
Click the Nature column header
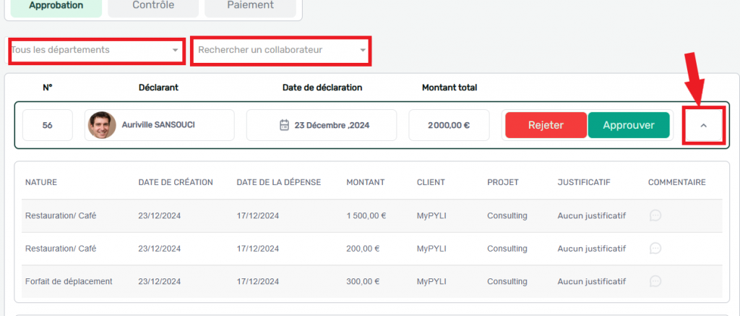41,182
